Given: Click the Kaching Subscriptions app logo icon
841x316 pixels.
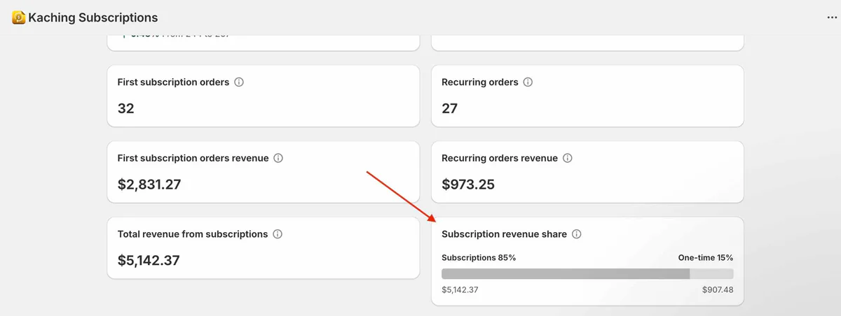Looking at the screenshot, I should [x=19, y=17].
